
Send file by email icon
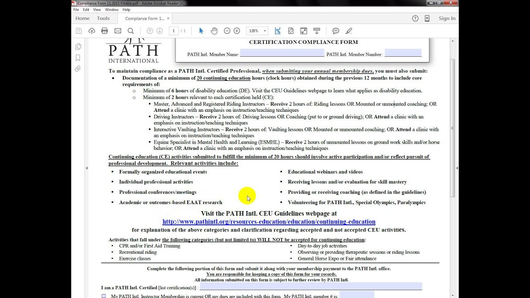click(x=118, y=31)
